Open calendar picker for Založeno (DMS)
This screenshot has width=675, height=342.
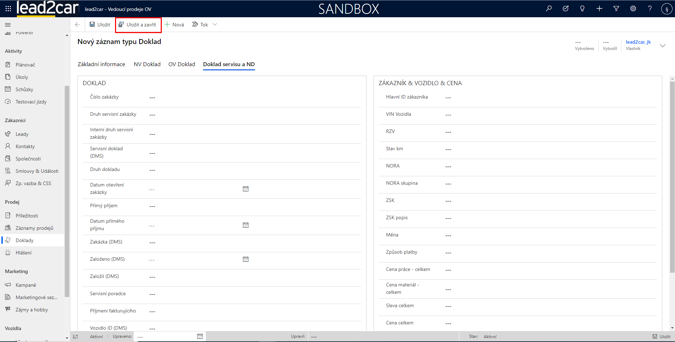pyautogui.click(x=246, y=259)
